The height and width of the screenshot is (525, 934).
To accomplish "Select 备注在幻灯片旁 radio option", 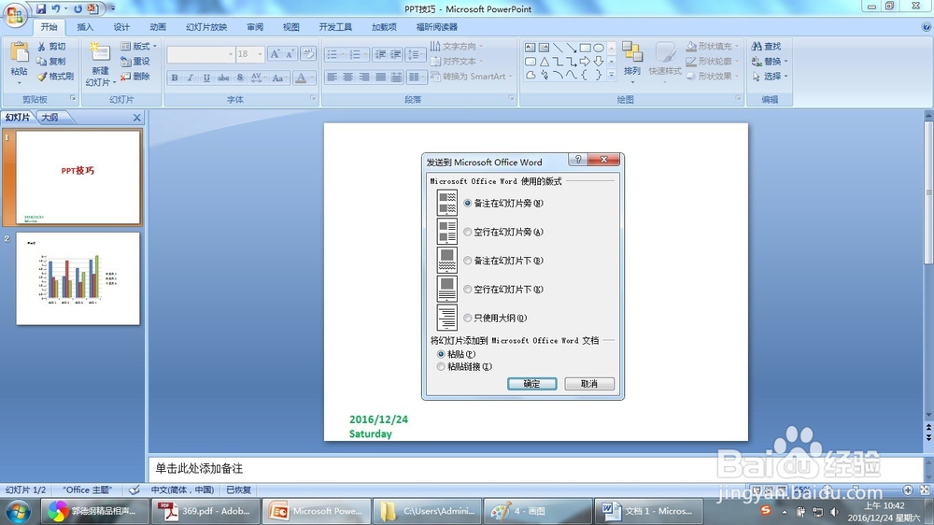I will click(468, 204).
